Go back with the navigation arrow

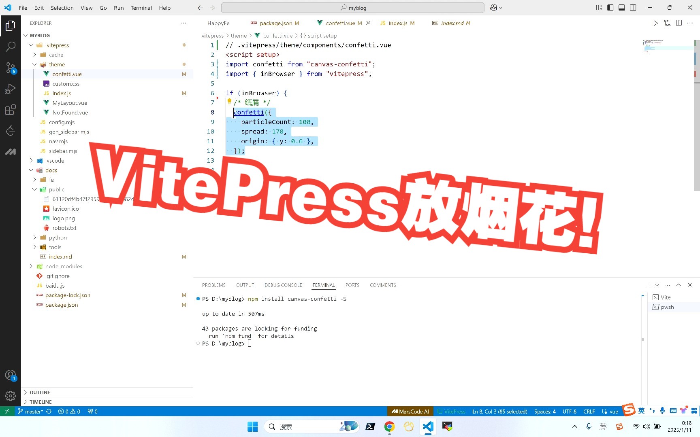pos(201,8)
